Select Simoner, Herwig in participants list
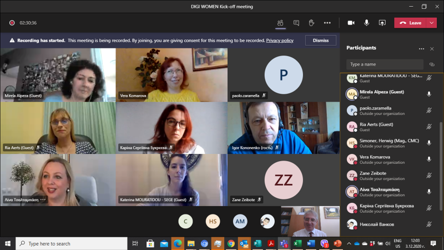 (391, 143)
